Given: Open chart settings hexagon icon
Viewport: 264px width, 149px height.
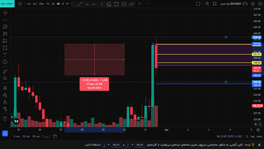Looking at the screenshot, I should [x=253, y=4].
